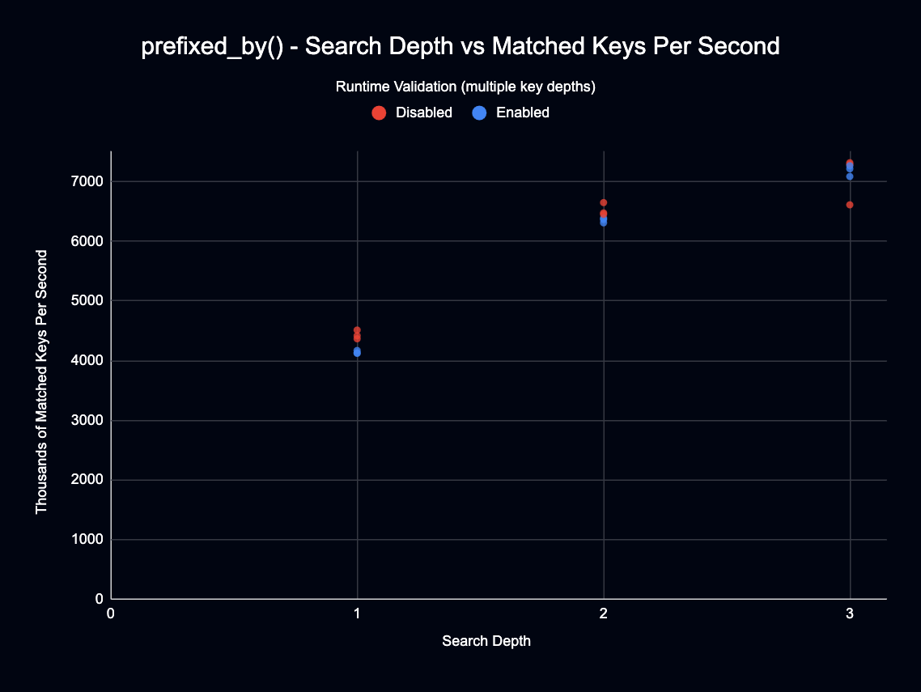Click the blue data point at depth 1

tap(357, 352)
